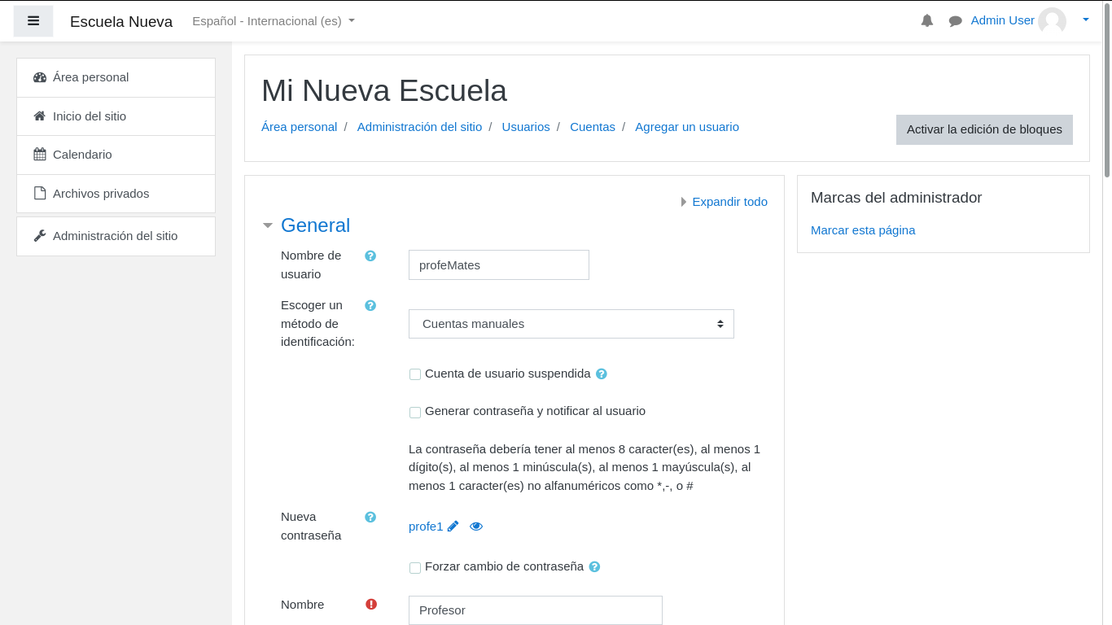The height and width of the screenshot is (625, 1112).
Task: Click Expandir todo
Action: [x=729, y=202]
